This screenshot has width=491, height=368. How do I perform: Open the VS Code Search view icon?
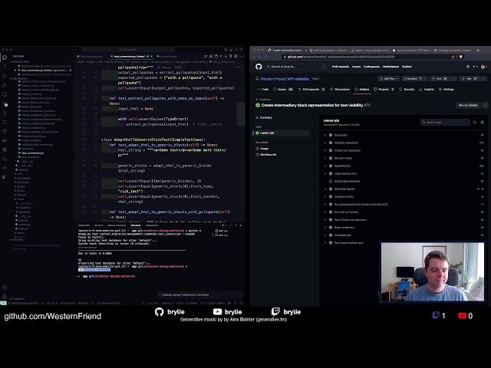click(x=5, y=64)
